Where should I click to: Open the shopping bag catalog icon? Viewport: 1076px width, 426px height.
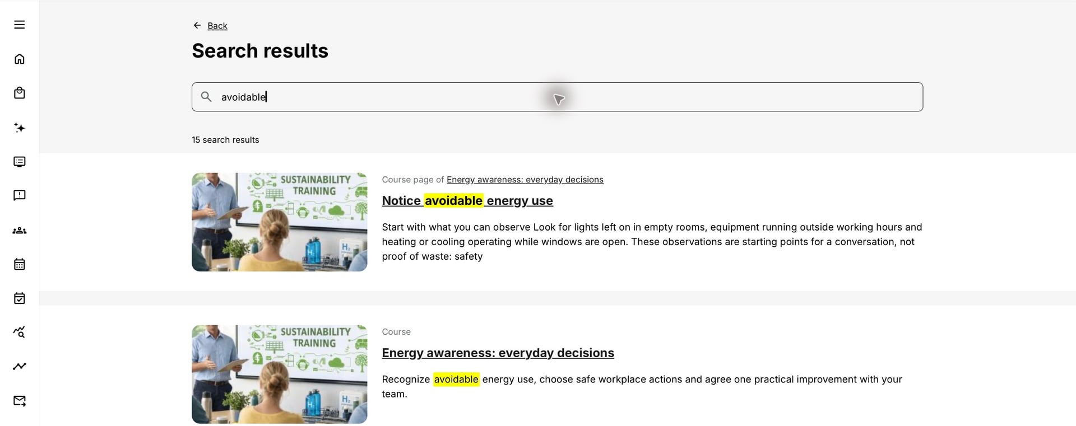[20, 93]
